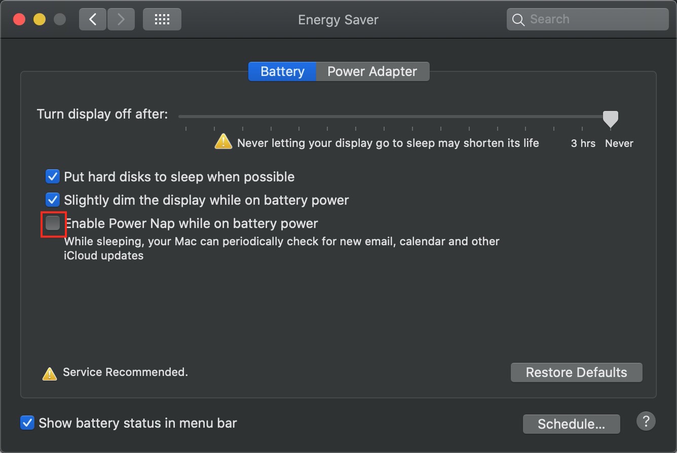Open the Schedule... settings
The height and width of the screenshot is (453, 677).
571,424
